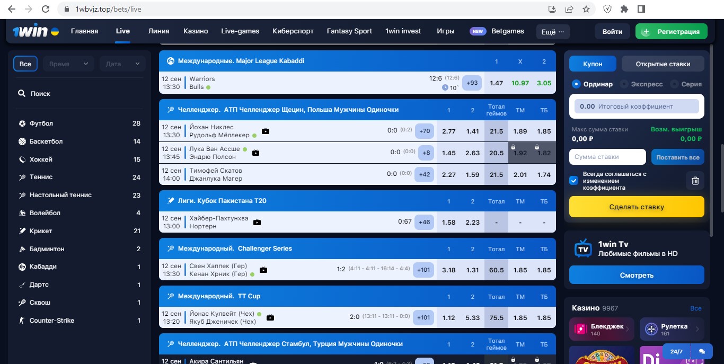Bet odds 1.47 on Warriors
Image resolution: width=724 pixels, height=364 pixels.
(x=496, y=83)
